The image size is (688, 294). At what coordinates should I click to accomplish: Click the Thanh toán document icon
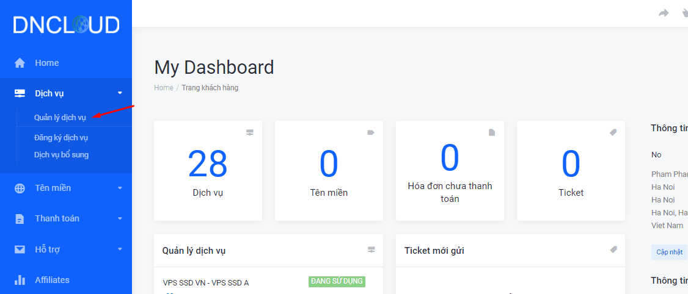pyautogui.click(x=20, y=218)
